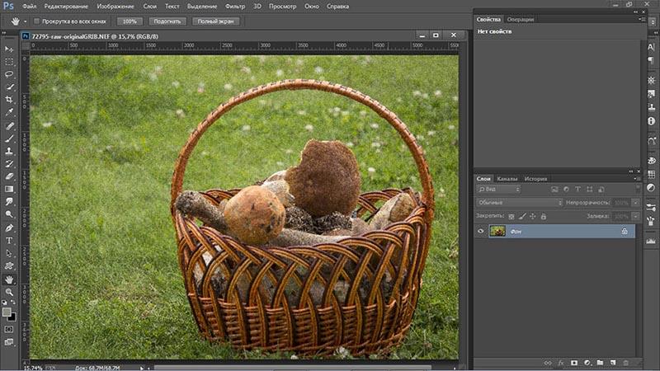The image size is (660, 371).
Task: Select the Smudge tool
Action: point(9,201)
